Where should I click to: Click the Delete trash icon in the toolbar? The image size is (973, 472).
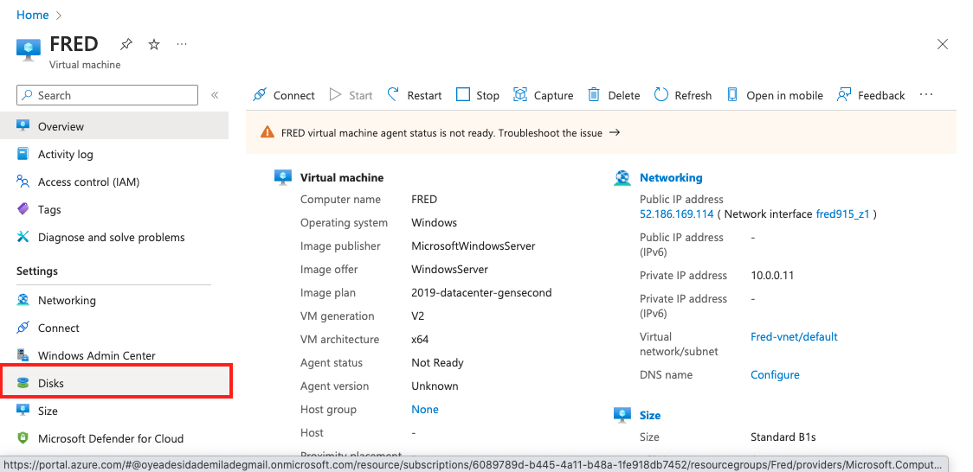pos(594,95)
